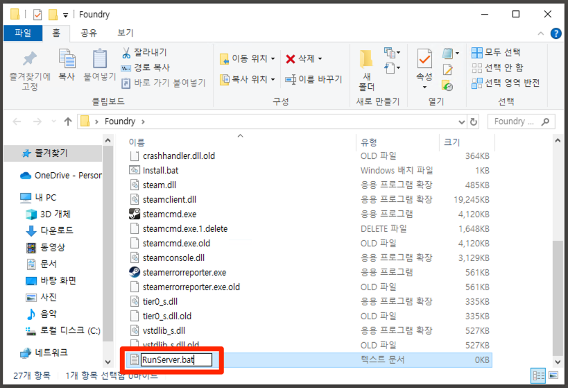Click the 붙여넣기 (Paste) ribbon button
568x388 pixels.
[x=100, y=65]
